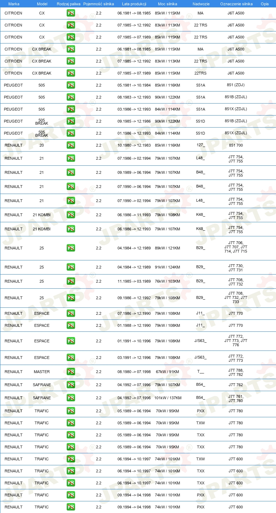Screen dimensions: 276x513
Task: Click fuel icon in ESPACE 01.1991 row
Action: pos(71,341)
